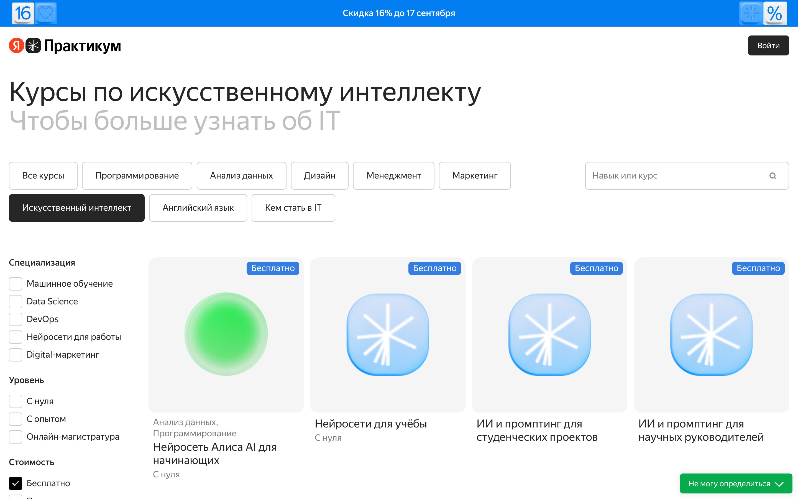The width and height of the screenshot is (798, 499).
Task: Select the 'Кем стать в IT' category
Action: (293, 208)
